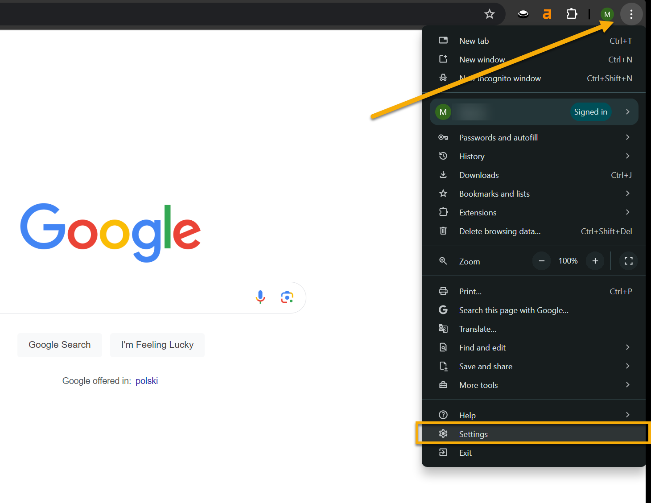Click the Help question mark icon

pyautogui.click(x=443, y=415)
